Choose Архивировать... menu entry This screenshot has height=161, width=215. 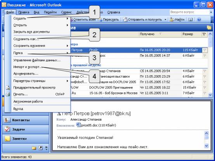pyautogui.click(x=41, y=74)
